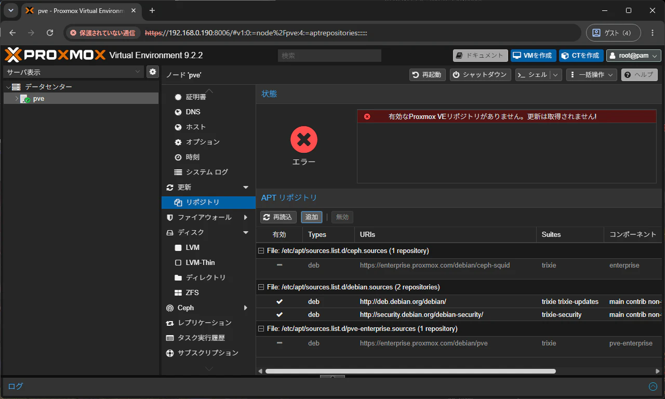
Task: Open the ZFS disk section
Action: (x=192, y=292)
